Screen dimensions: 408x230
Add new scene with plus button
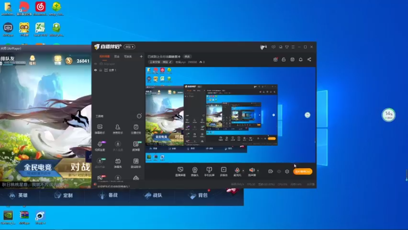point(141,56)
